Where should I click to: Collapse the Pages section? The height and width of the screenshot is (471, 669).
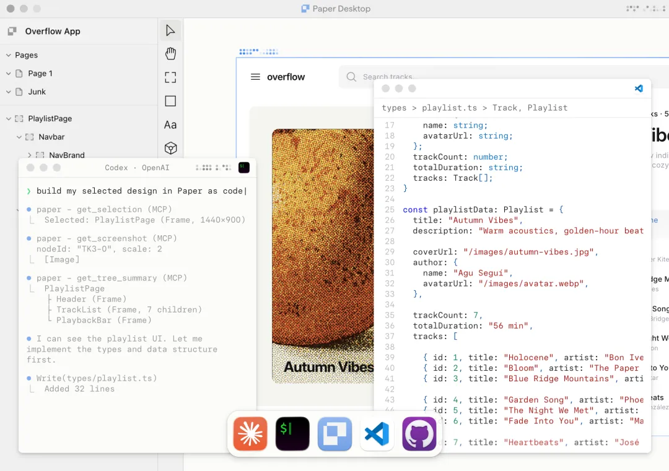pyautogui.click(x=9, y=55)
